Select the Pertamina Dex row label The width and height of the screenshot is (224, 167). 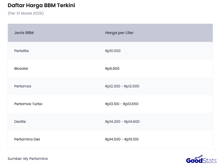coord(27,139)
